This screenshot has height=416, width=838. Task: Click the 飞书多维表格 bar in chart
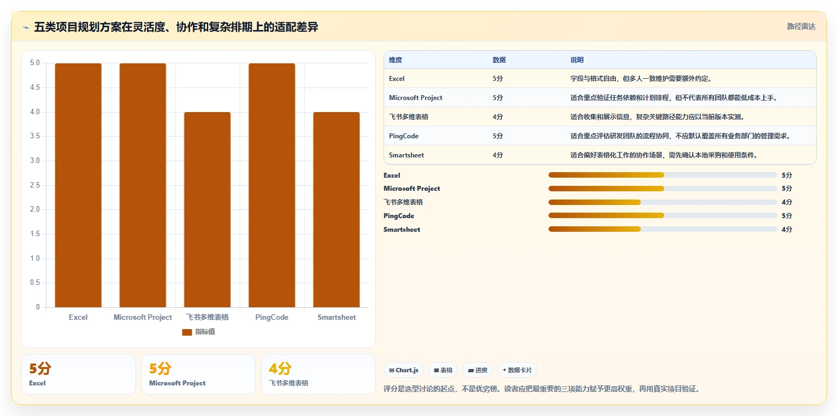[x=207, y=210]
